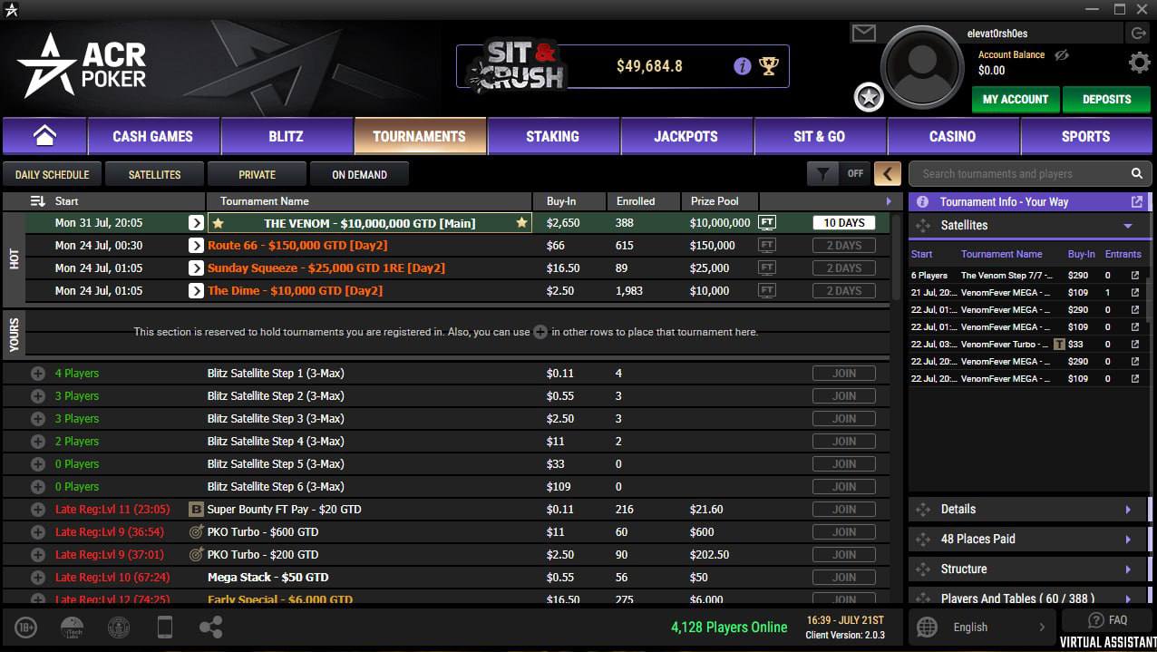Click the Sit & Crush jackpot banner
The width and height of the screenshot is (1157, 652).
622,66
